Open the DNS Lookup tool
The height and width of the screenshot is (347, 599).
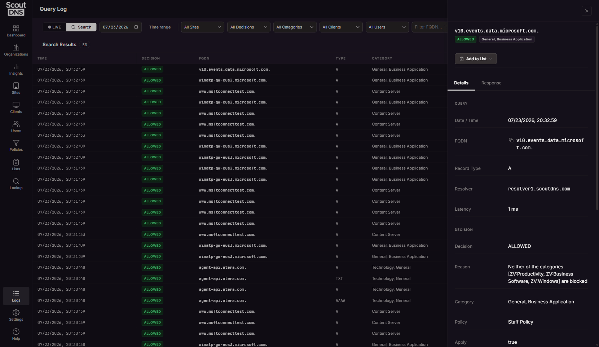(16, 184)
